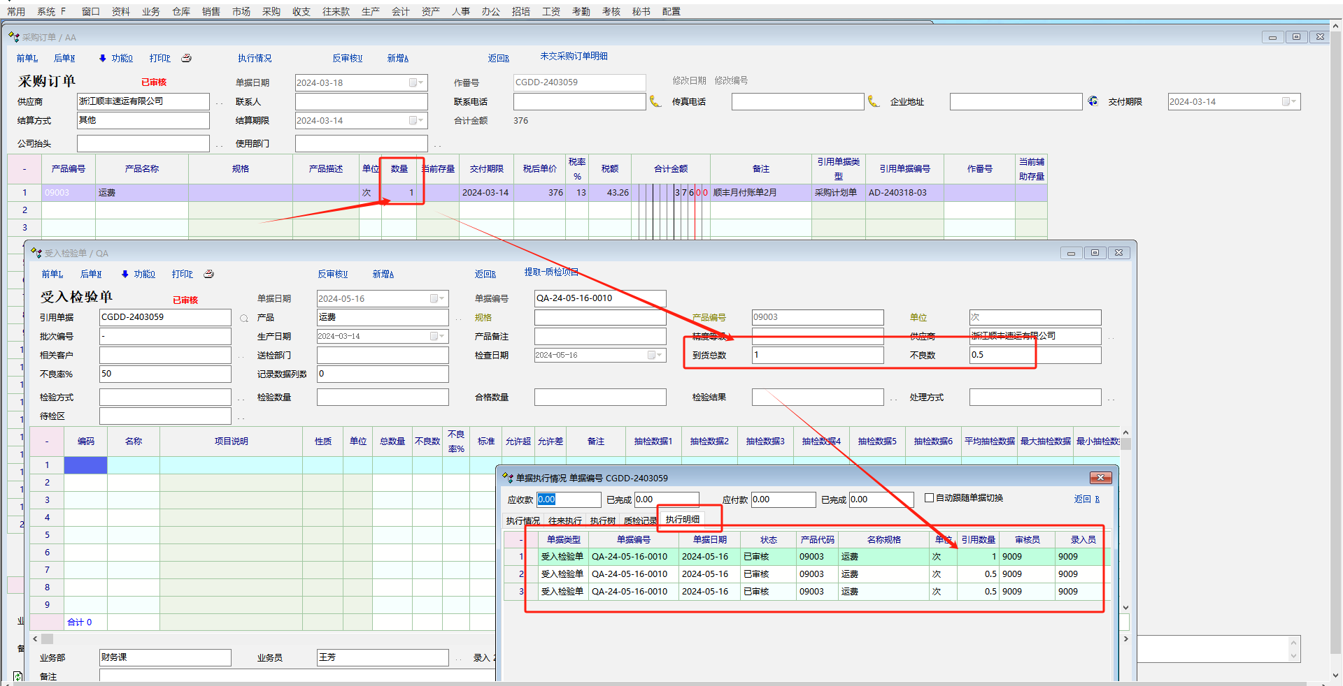The image size is (1343, 686).
Task: Click the printer icon in 采购订单 toolbar
Action: [187, 58]
